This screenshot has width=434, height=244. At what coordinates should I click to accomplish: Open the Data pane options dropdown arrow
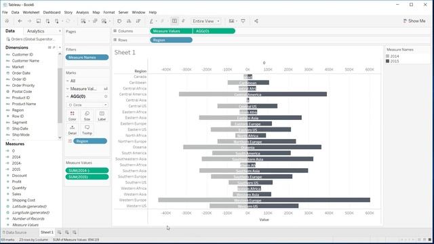click(x=60, y=31)
